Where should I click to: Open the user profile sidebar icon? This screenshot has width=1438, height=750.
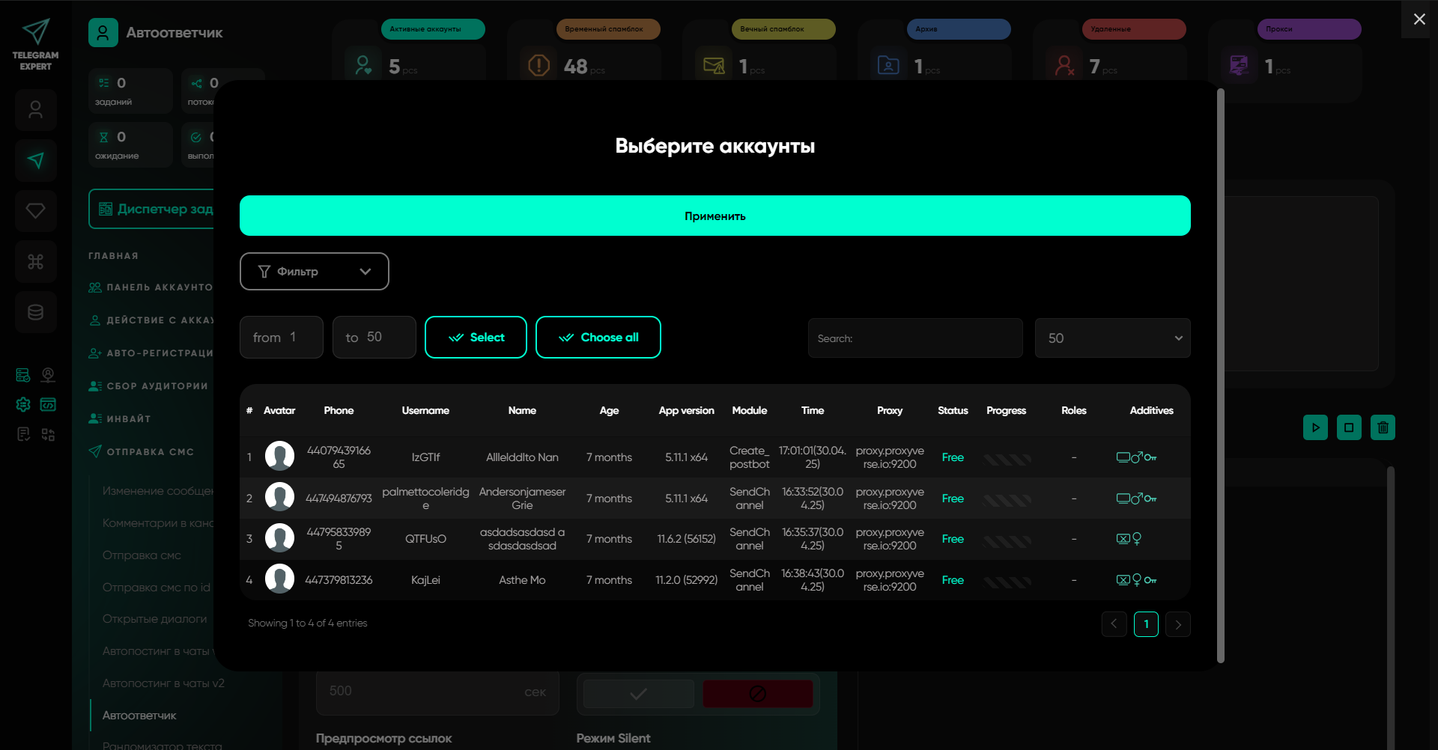35,110
